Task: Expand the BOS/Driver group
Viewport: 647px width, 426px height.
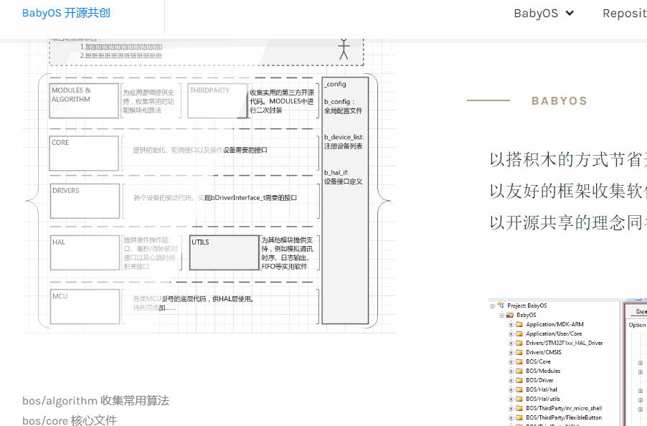Action: (511, 380)
